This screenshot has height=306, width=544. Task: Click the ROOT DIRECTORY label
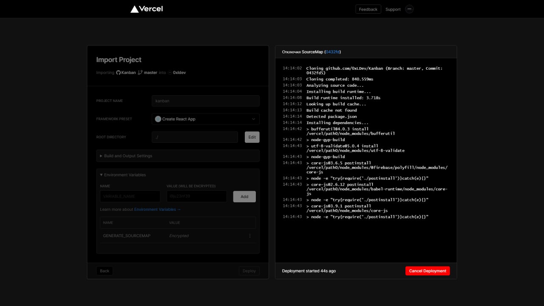(x=111, y=137)
